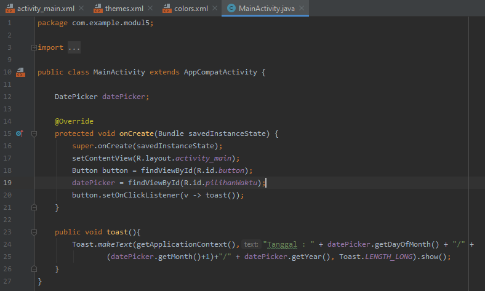
Task: Click the @Override annotation
Action: (x=74, y=121)
